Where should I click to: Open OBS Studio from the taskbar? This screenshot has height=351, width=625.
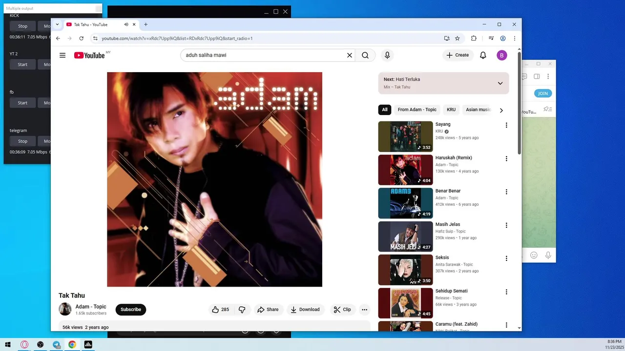[40, 345]
